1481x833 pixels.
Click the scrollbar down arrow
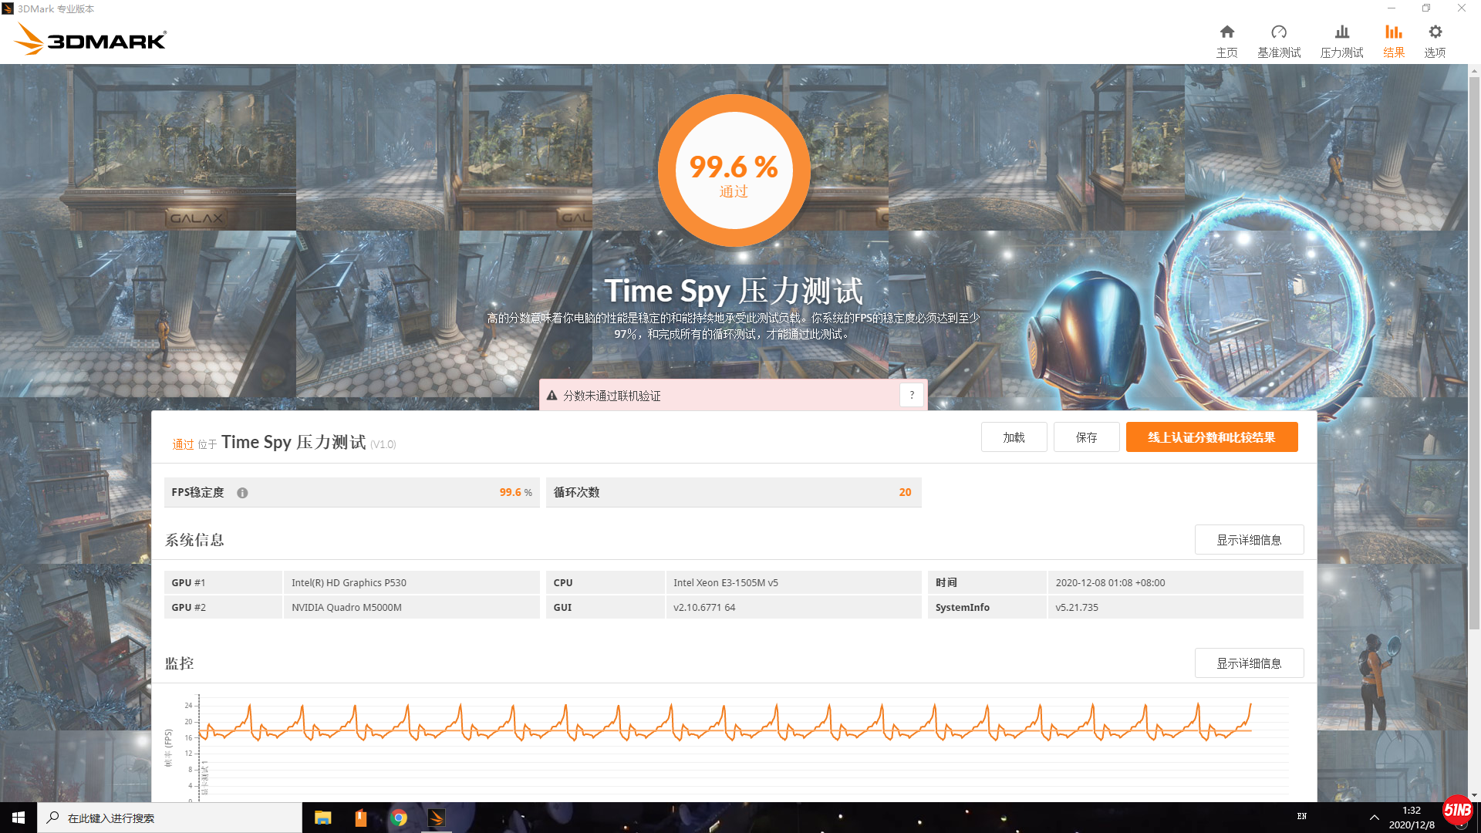[1474, 795]
